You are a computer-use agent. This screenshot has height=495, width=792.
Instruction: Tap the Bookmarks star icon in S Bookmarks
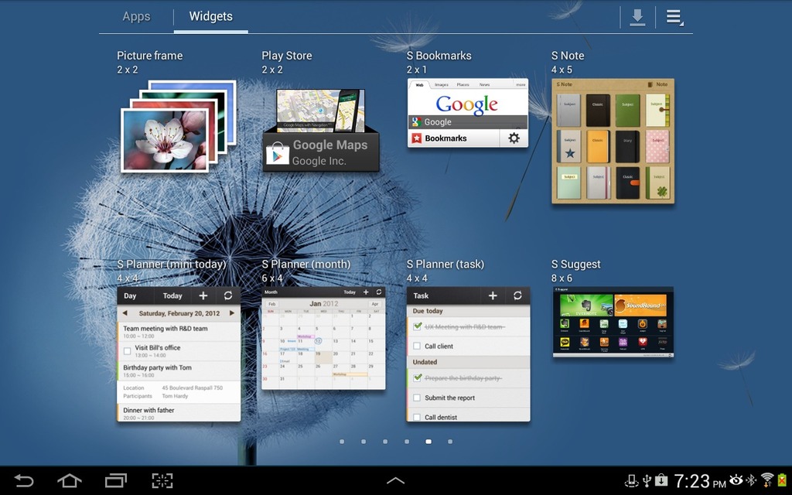pos(416,138)
